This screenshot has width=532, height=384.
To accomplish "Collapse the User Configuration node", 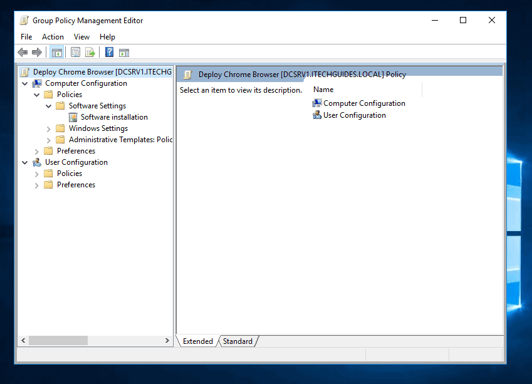I will [x=25, y=162].
